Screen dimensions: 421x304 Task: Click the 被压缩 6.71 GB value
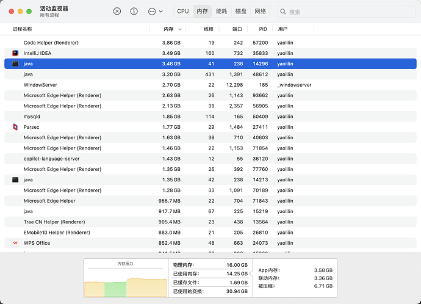pyautogui.click(x=323, y=286)
